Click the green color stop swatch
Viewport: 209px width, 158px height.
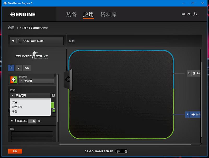[54, 110]
